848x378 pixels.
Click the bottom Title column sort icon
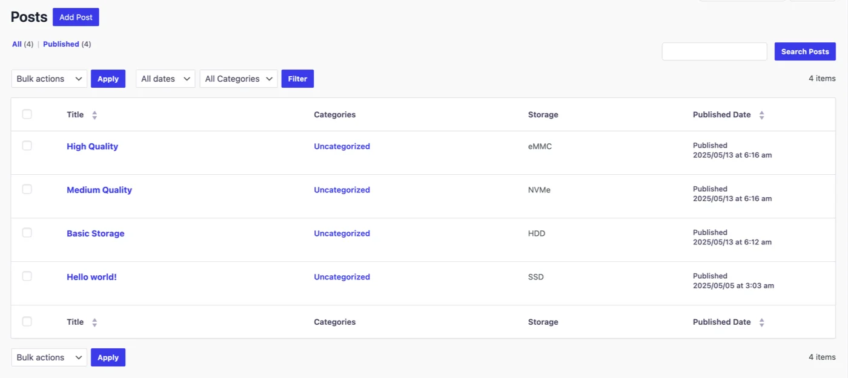(x=94, y=322)
